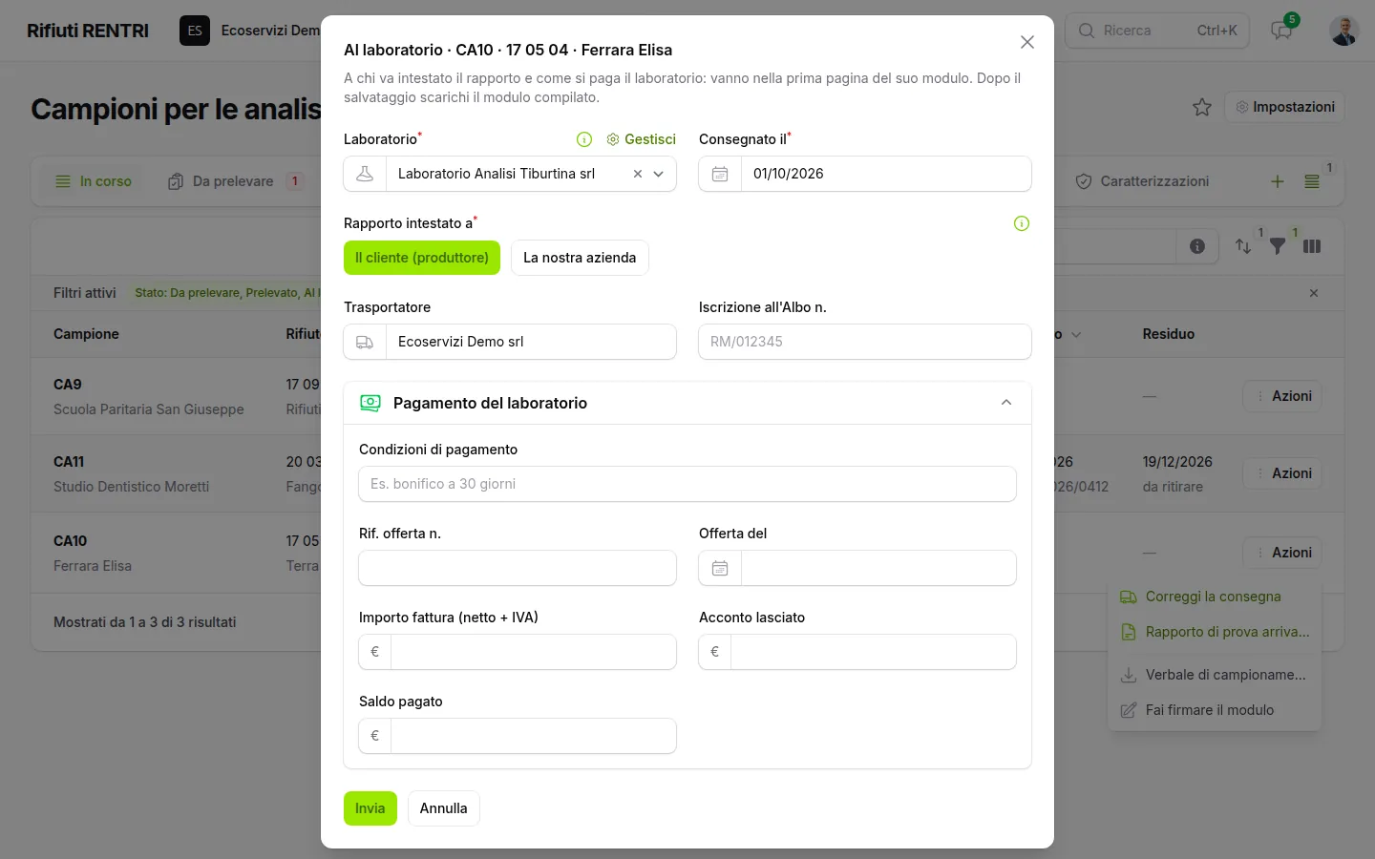This screenshot has height=859, width=1375.
Task: Open the user profile avatar
Action: click(x=1344, y=31)
